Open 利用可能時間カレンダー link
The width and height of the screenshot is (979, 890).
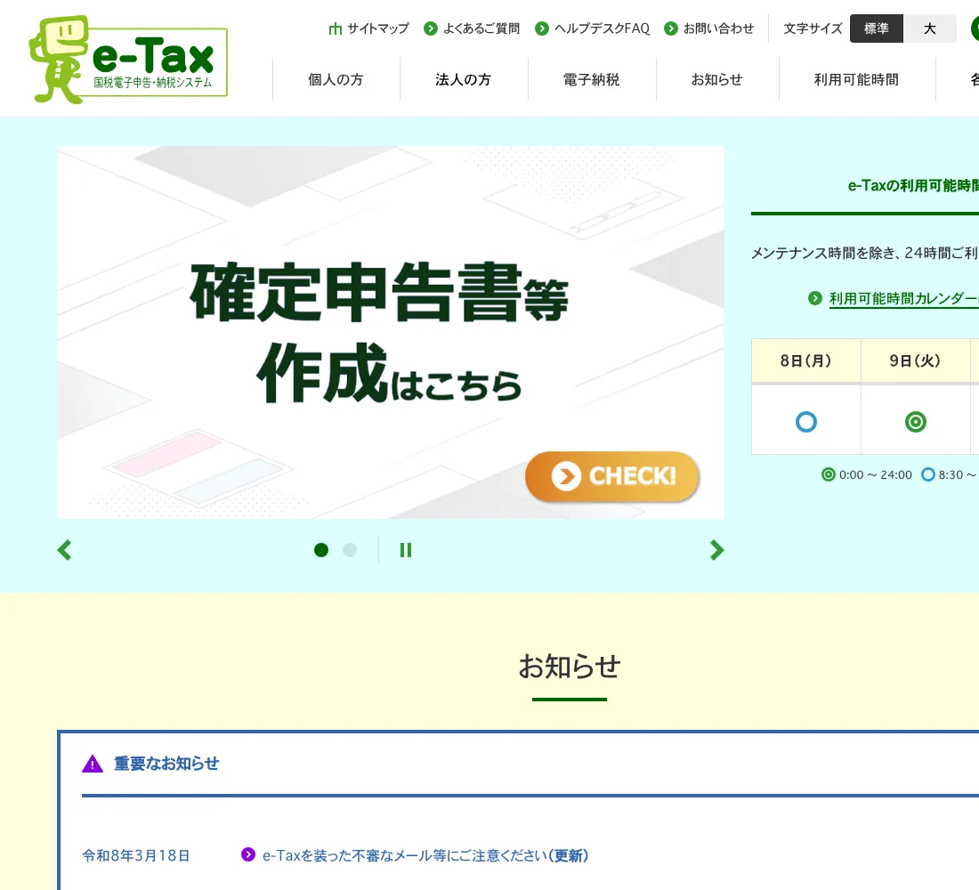coord(903,298)
